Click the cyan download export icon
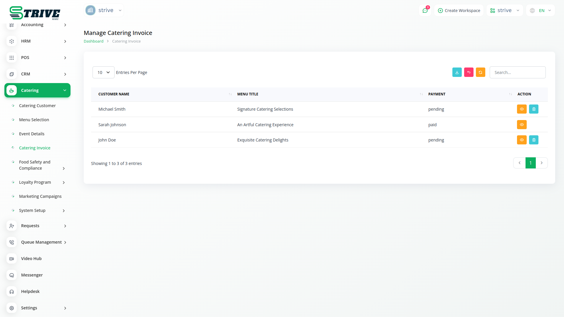 (457, 72)
